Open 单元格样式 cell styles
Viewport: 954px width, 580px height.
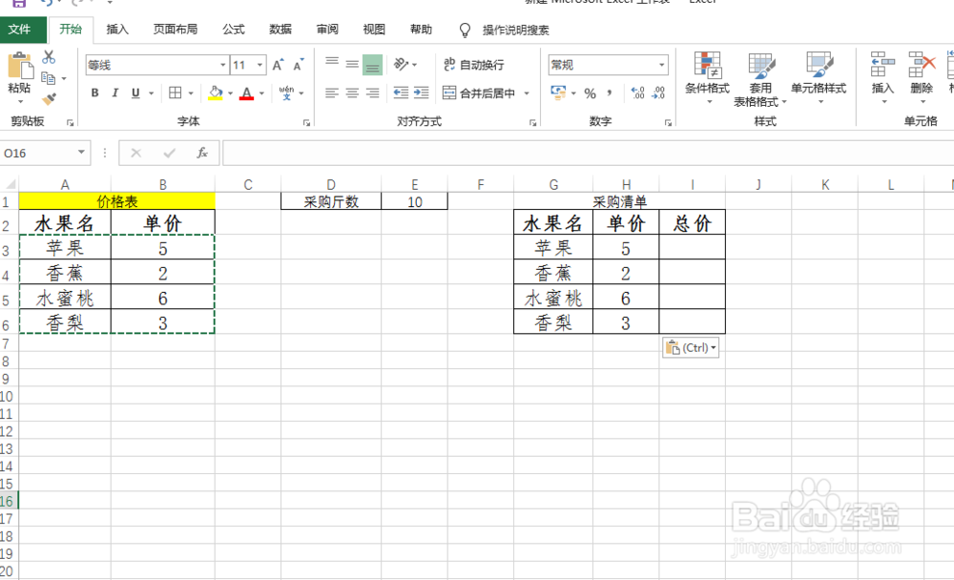tap(819, 78)
